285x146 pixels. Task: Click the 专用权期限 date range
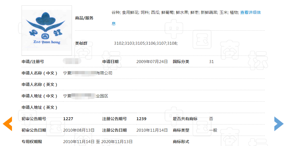pyautogui.click(x=98, y=142)
